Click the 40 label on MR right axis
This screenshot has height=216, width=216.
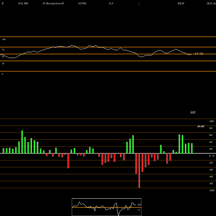pyautogui.click(x=211, y=142)
